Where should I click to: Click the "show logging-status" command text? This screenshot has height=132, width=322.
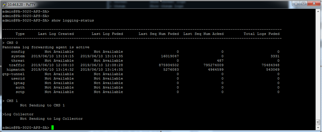(73, 21)
